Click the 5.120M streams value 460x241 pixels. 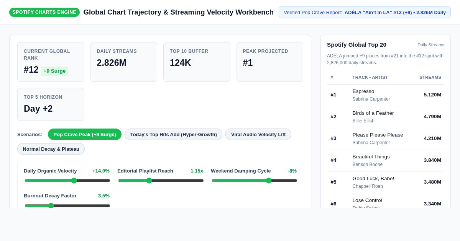tap(432, 95)
